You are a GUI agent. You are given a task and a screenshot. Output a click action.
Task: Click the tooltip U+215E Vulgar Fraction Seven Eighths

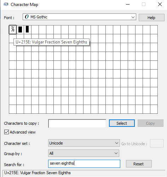[x=51, y=42]
